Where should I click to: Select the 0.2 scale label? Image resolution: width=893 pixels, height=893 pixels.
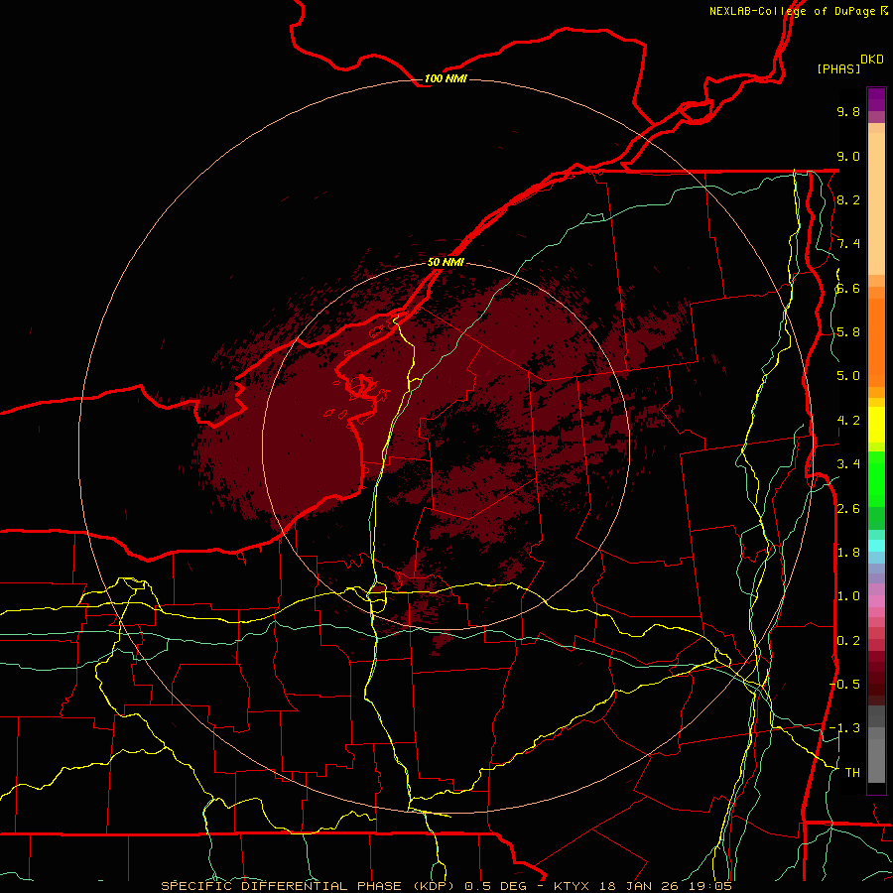tap(848, 641)
